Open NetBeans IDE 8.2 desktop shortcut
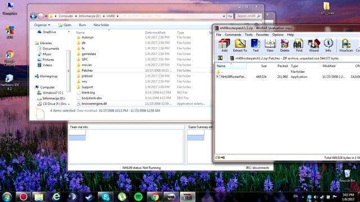The width and height of the screenshot is (360, 202). pyautogui.click(x=9, y=82)
